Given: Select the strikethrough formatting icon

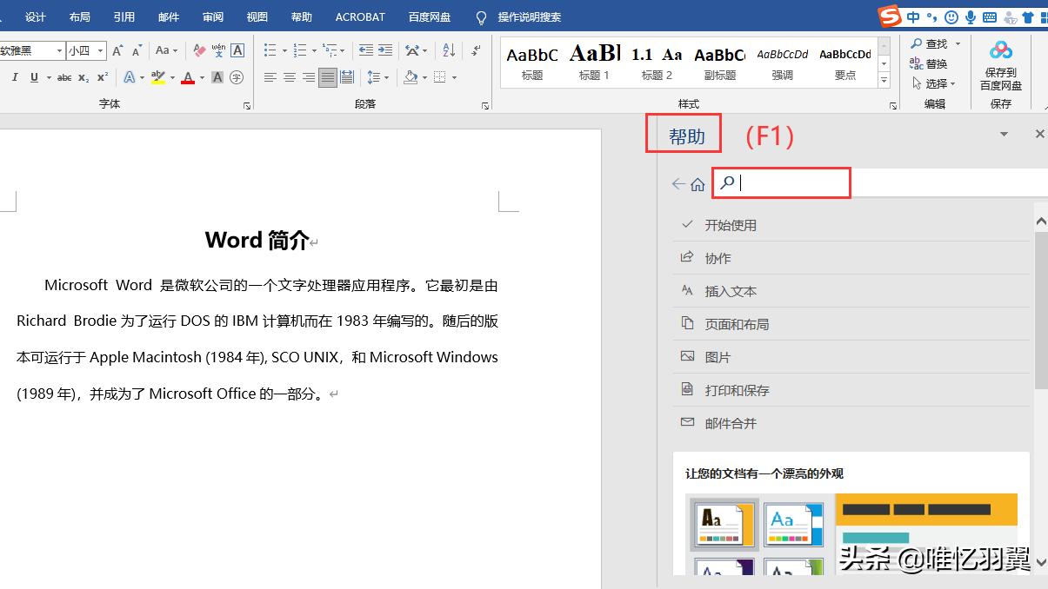Looking at the screenshot, I should point(63,77).
